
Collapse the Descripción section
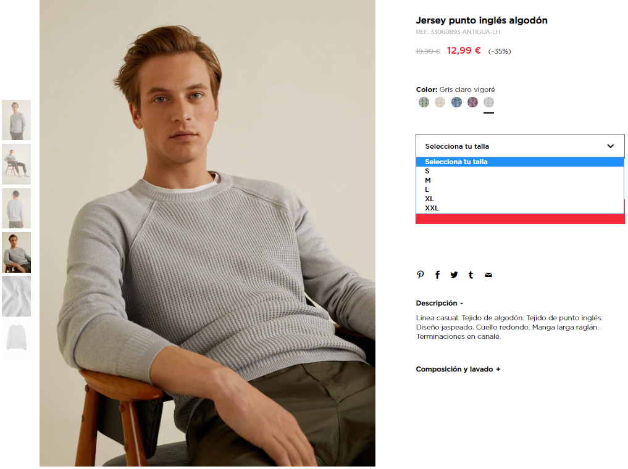point(440,304)
